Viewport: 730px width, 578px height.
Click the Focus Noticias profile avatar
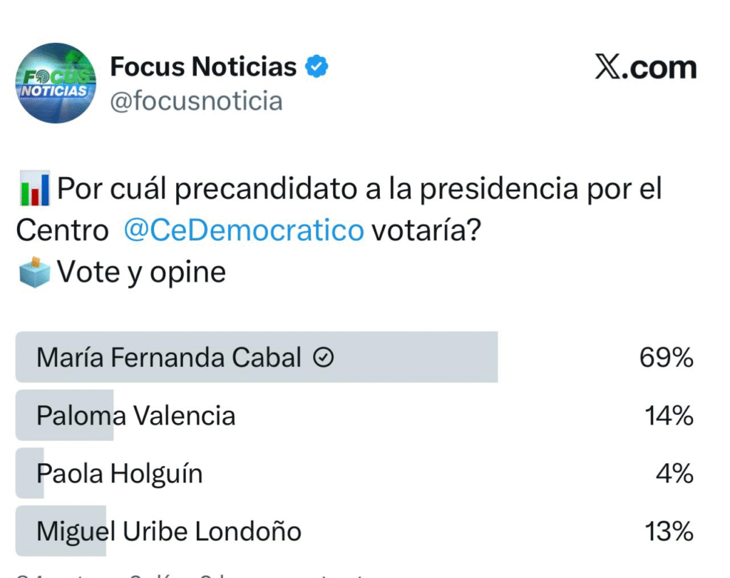pyautogui.click(x=56, y=83)
